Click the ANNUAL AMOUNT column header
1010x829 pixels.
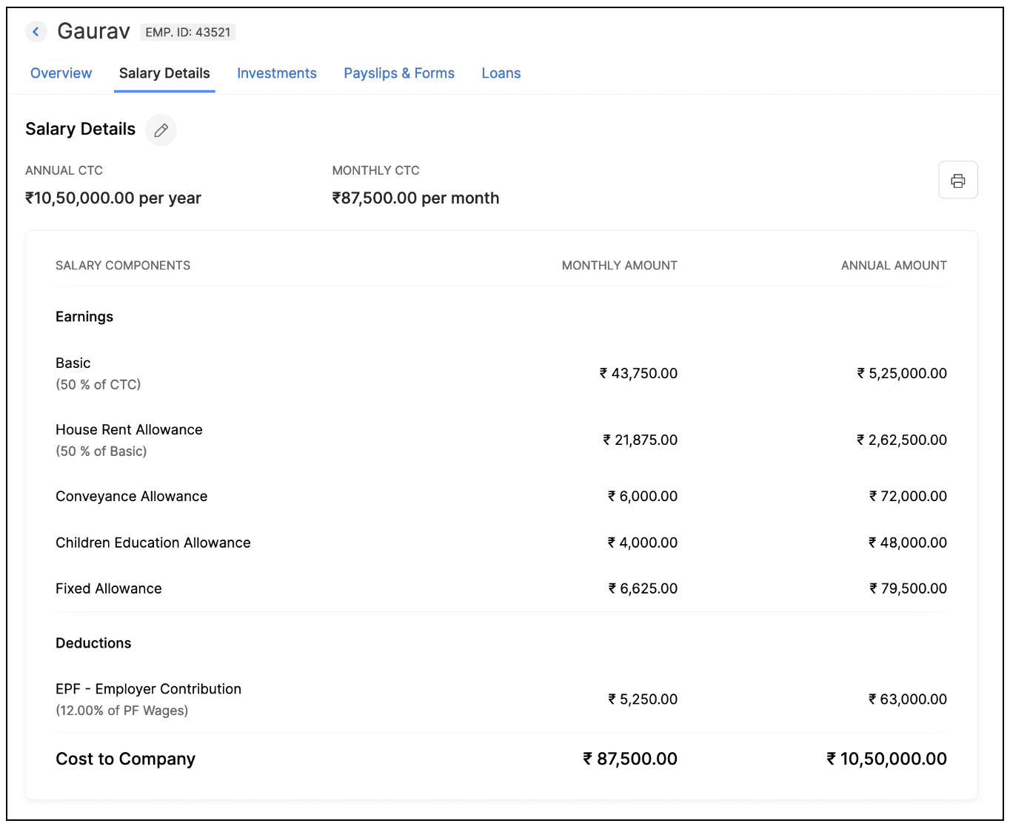point(894,266)
